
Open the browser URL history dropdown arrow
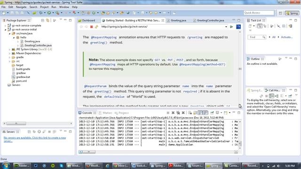point(226,27)
